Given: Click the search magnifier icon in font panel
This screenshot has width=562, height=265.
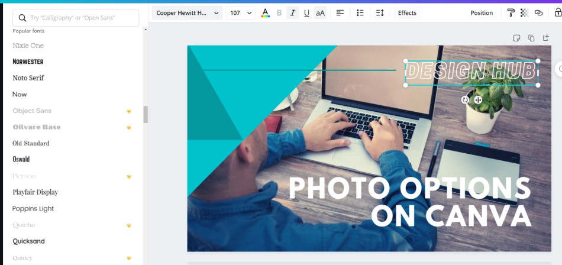Looking at the screenshot, I should 22,18.
